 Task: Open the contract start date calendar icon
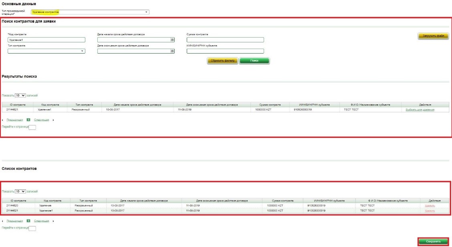[172, 40]
